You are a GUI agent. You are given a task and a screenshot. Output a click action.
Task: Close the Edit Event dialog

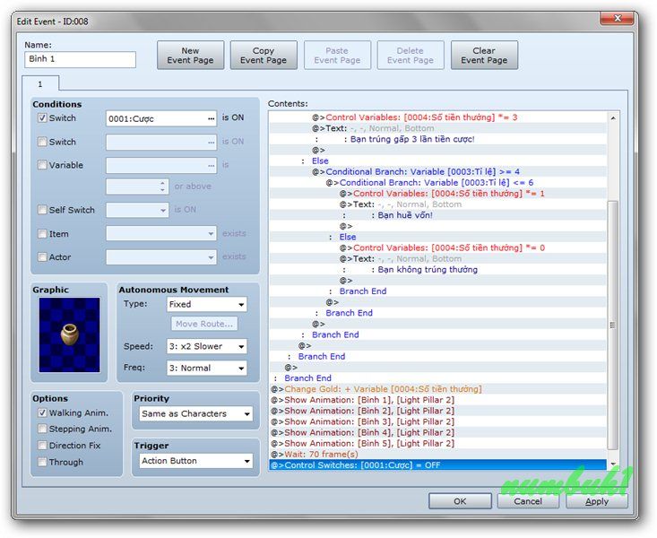(x=618, y=18)
